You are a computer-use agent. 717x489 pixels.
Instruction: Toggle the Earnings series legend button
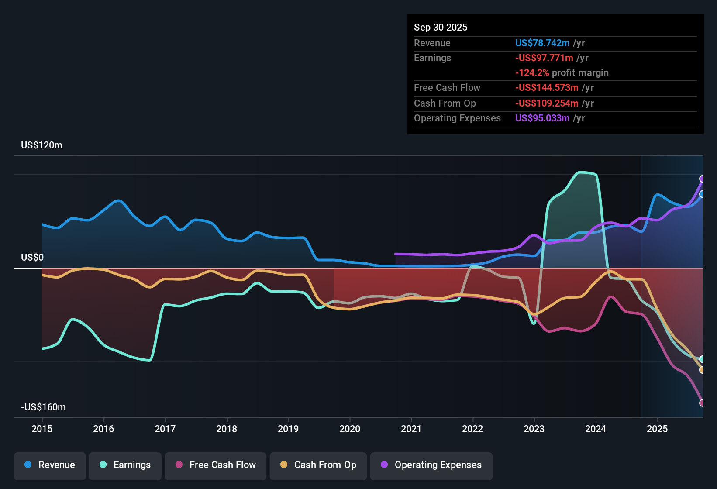(125, 465)
